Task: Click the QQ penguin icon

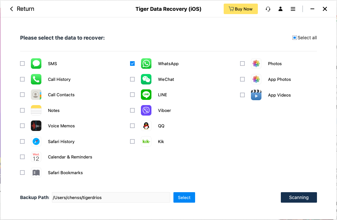Action: pos(146,126)
